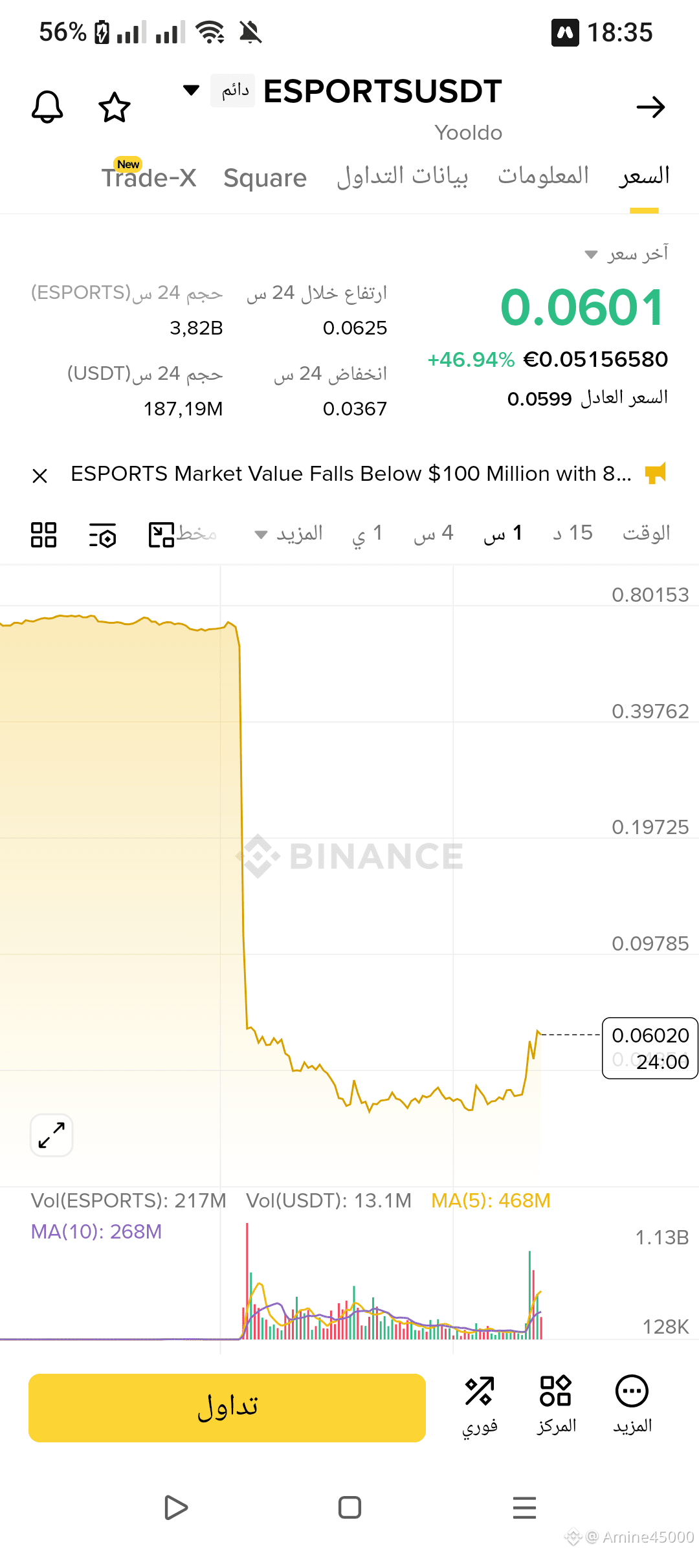Open the ESPORTS Market Value news headline
The image size is (699, 1553).
pos(351,474)
